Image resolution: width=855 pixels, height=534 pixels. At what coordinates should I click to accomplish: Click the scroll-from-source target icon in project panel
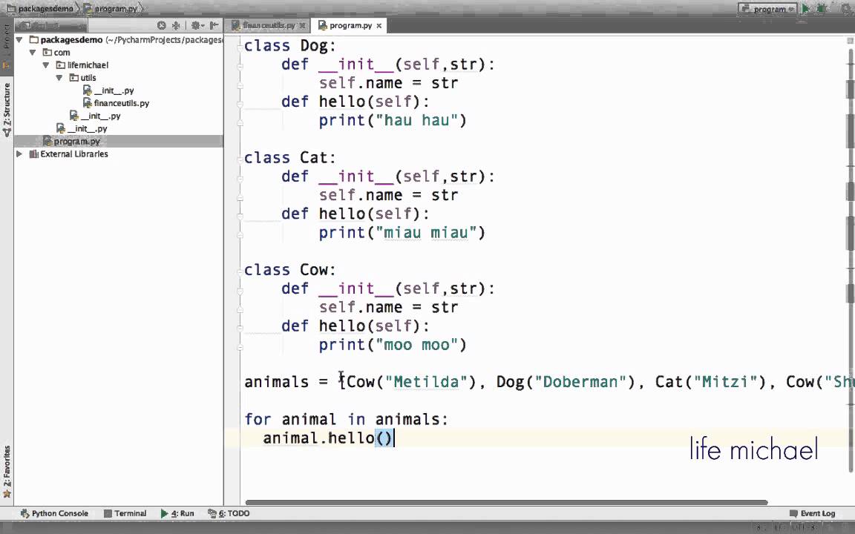tap(161, 26)
